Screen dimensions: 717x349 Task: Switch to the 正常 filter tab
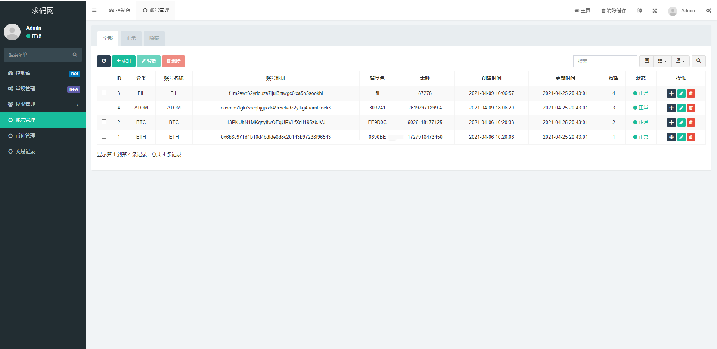coord(131,38)
